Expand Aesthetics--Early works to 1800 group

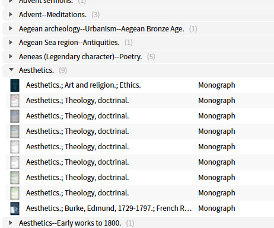point(11,223)
